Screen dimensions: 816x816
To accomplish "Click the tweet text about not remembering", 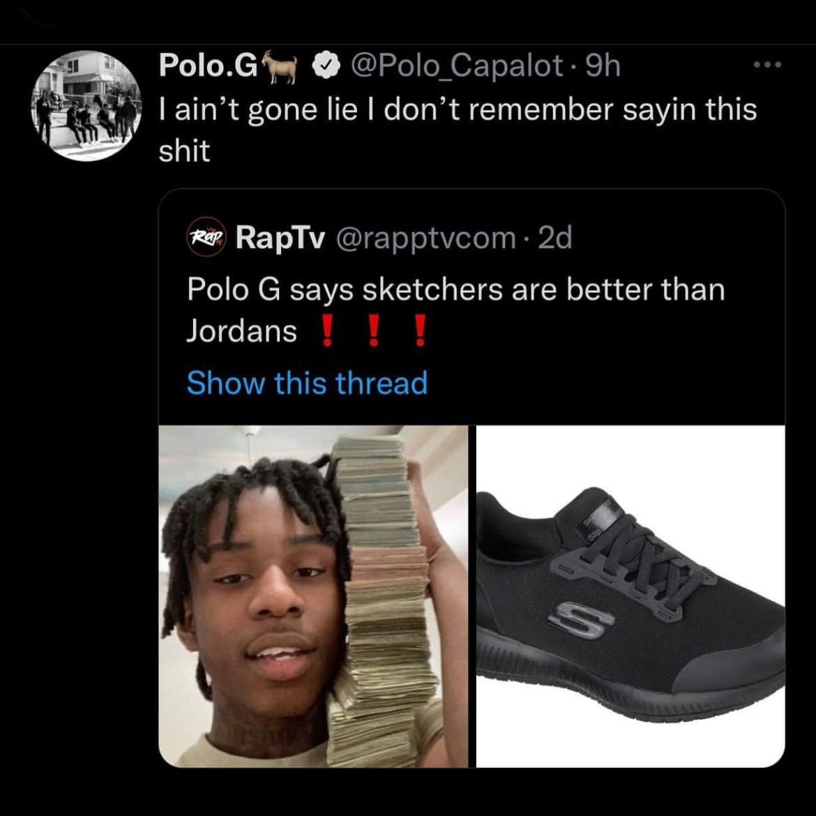I will pyautogui.click(x=458, y=130).
